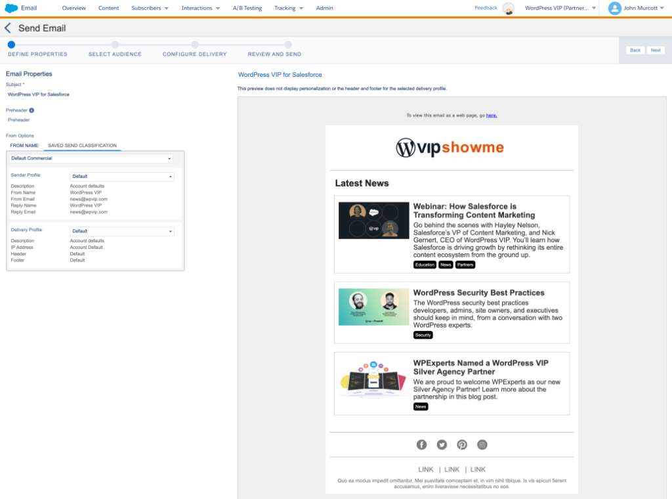Click the Next button

tap(656, 50)
